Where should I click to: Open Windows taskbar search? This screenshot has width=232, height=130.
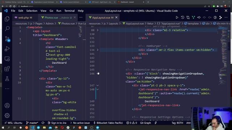tap(9, 127)
